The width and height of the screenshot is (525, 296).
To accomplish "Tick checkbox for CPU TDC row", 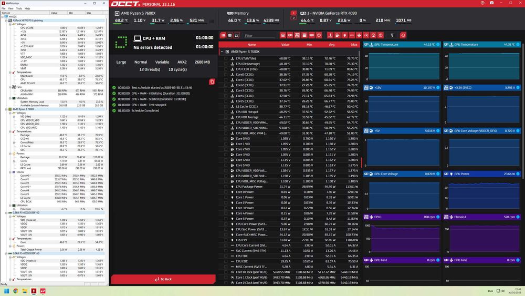I will [226, 256].
